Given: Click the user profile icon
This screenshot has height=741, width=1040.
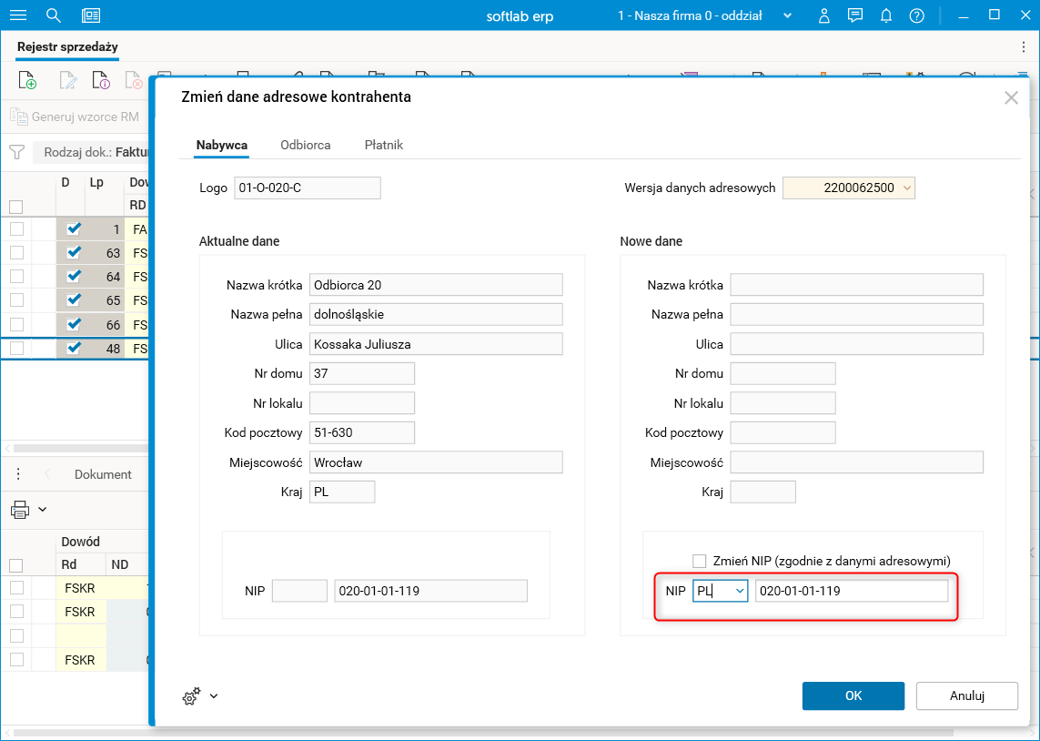Looking at the screenshot, I should (824, 15).
